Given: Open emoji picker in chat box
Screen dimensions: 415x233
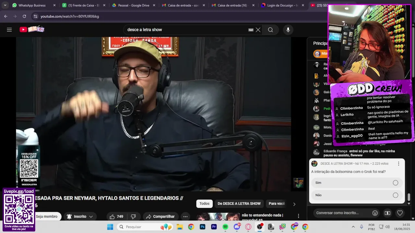Looking at the screenshot, I should pyautogui.click(x=375, y=213).
